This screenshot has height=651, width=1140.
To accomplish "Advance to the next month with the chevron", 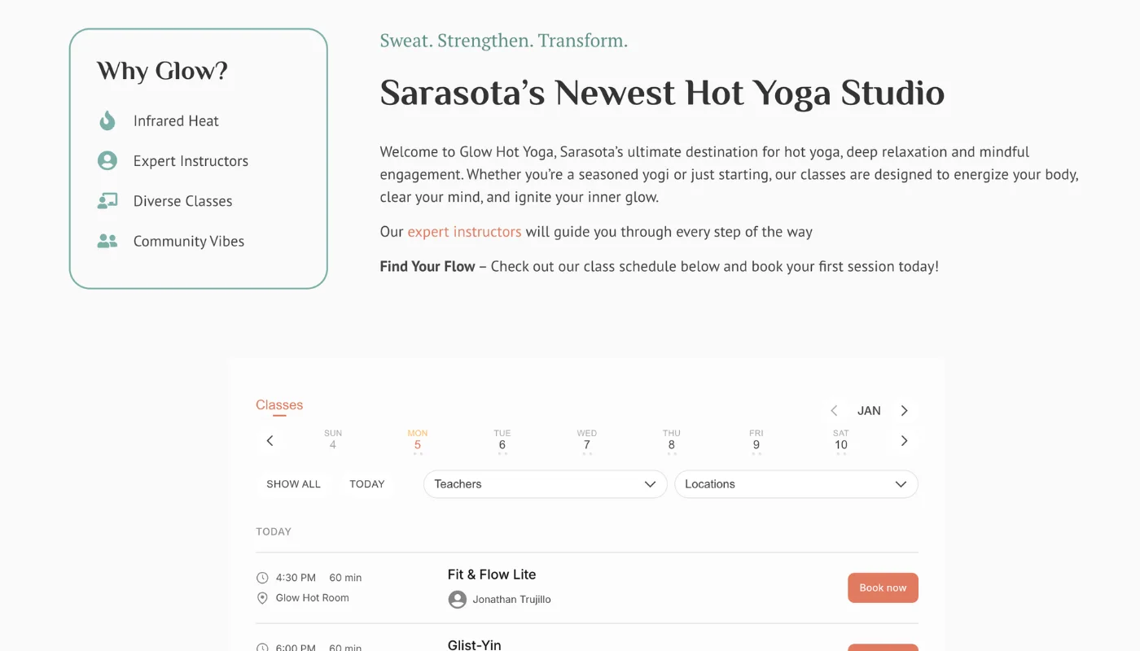I will coord(904,410).
